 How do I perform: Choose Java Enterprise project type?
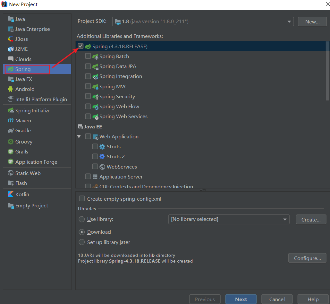pos(37,29)
